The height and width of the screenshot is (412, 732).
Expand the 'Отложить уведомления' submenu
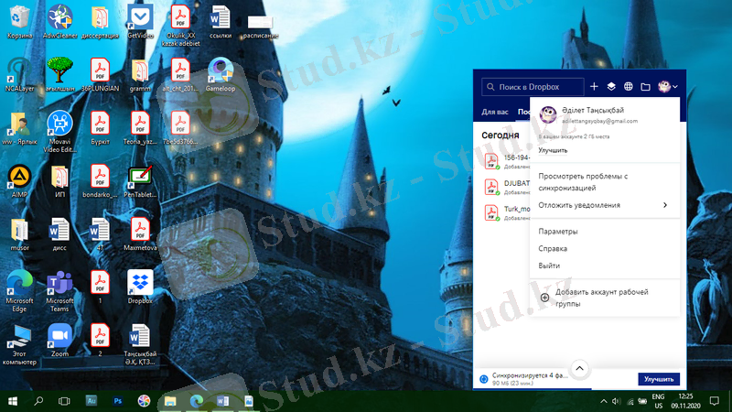point(664,205)
